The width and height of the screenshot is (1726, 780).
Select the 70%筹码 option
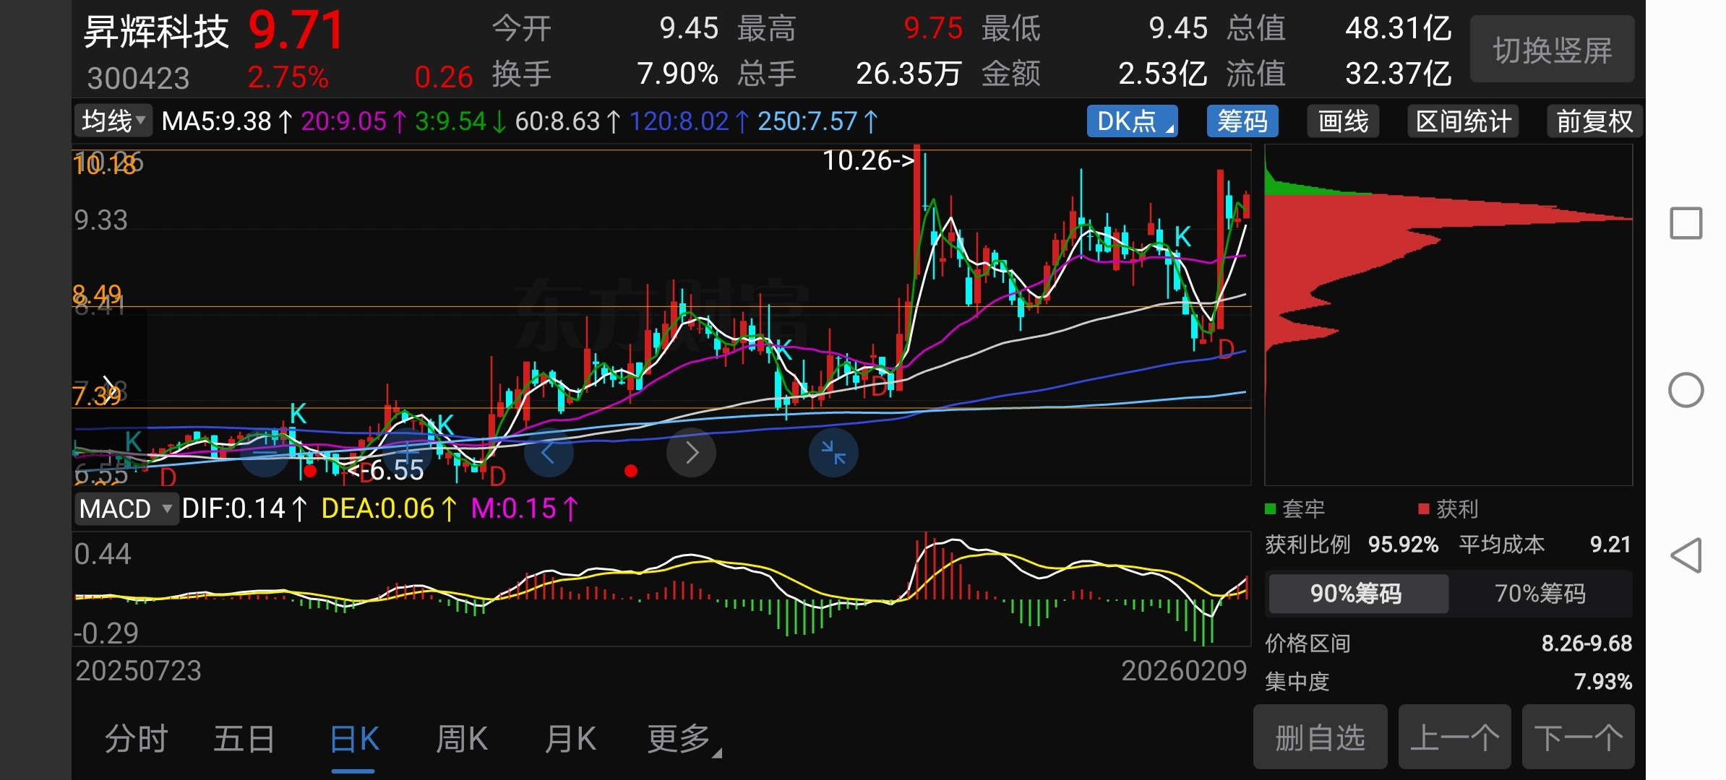point(1540,594)
